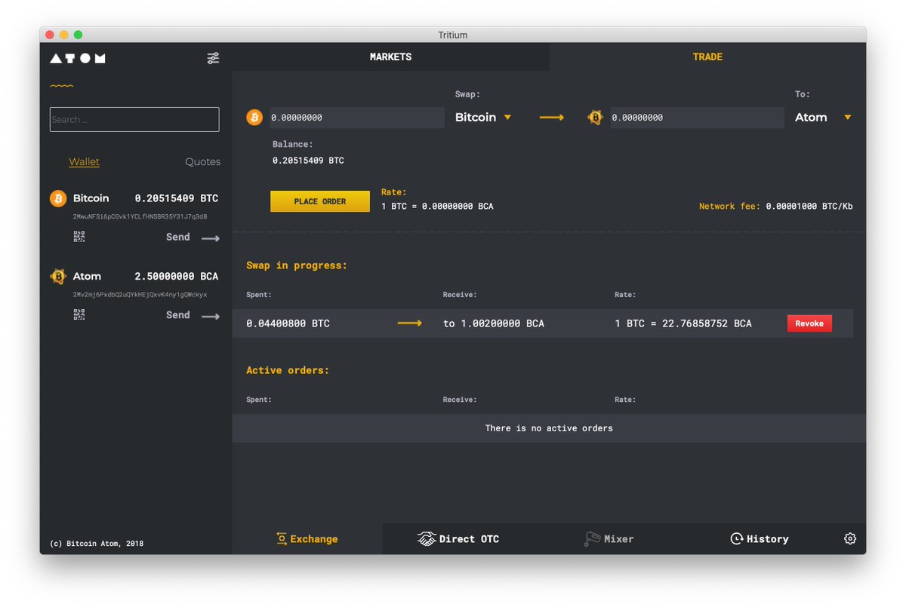Open application settings gear
The height and width of the screenshot is (607, 906).
tap(850, 538)
